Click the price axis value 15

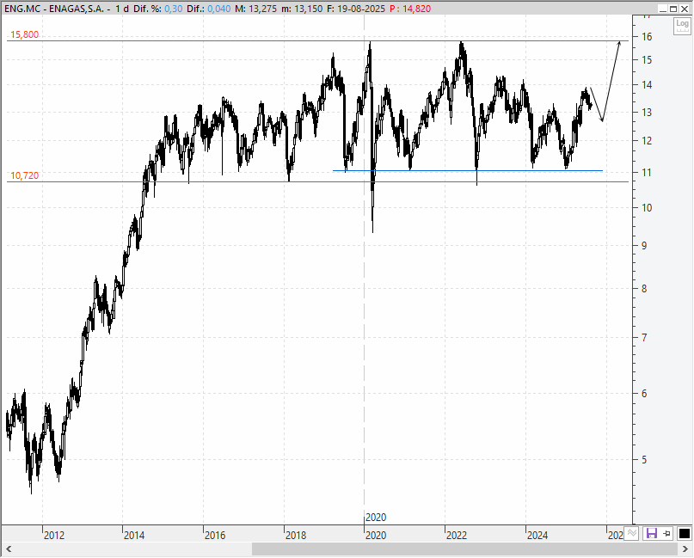click(x=647, y=59)
